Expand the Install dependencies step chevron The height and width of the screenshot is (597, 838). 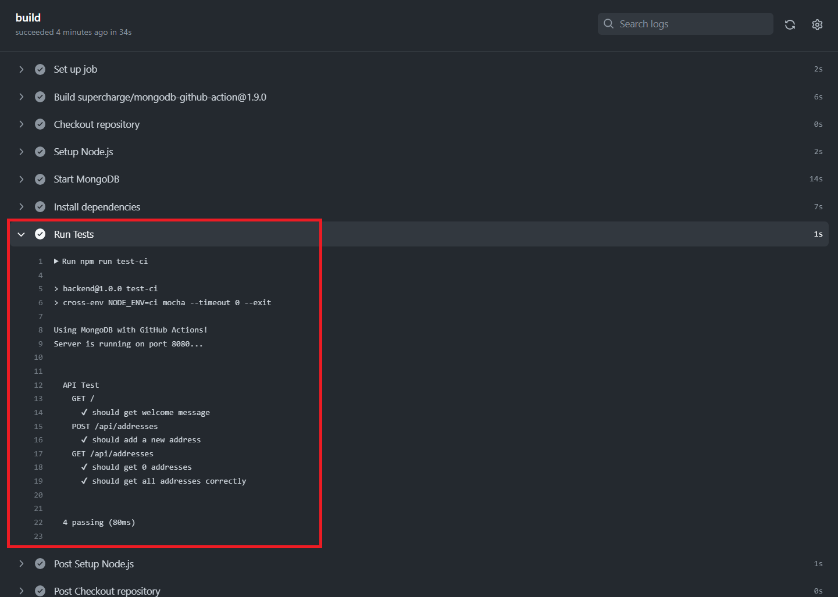click(22, 207)
